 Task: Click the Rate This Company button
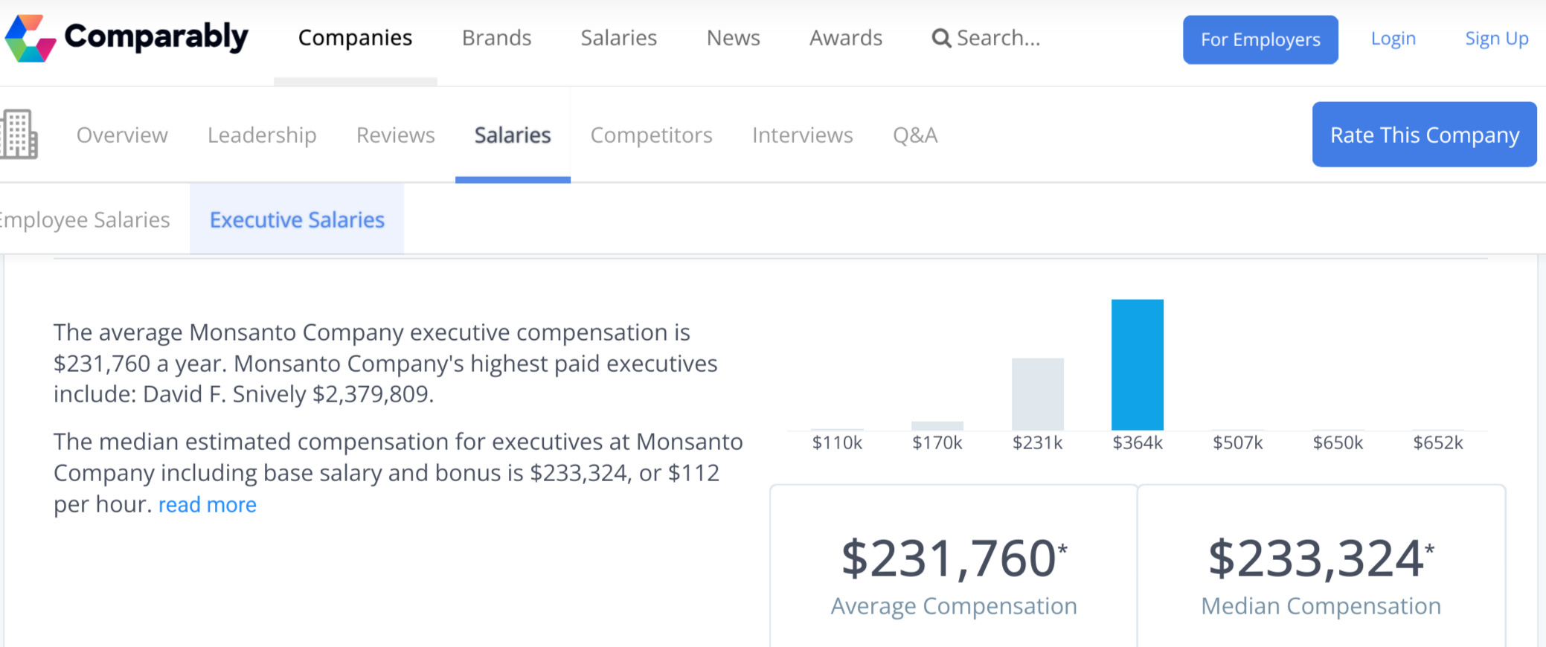(1424, 135)
